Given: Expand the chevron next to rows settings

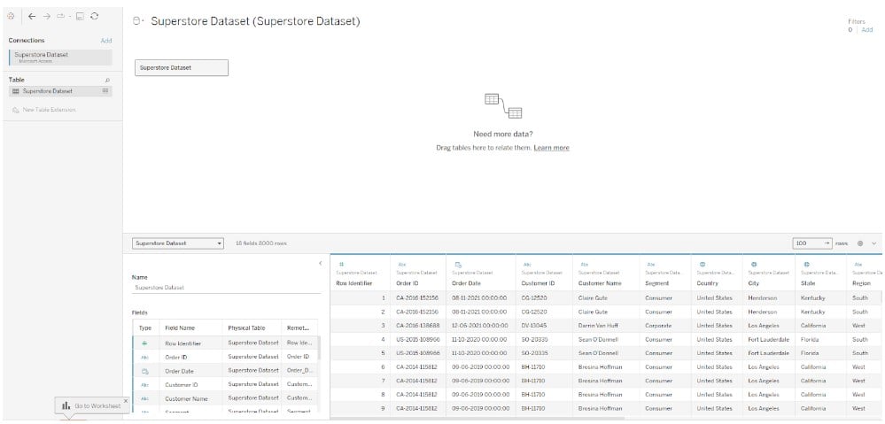Looking at the screenshot, I should click(874, 243).
